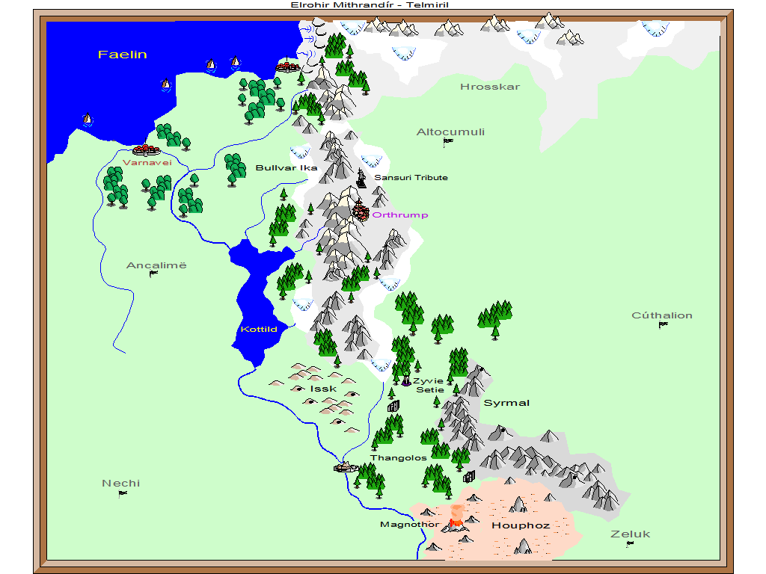Click the purple tower beside Zyvie Setie

pos(406,379)
